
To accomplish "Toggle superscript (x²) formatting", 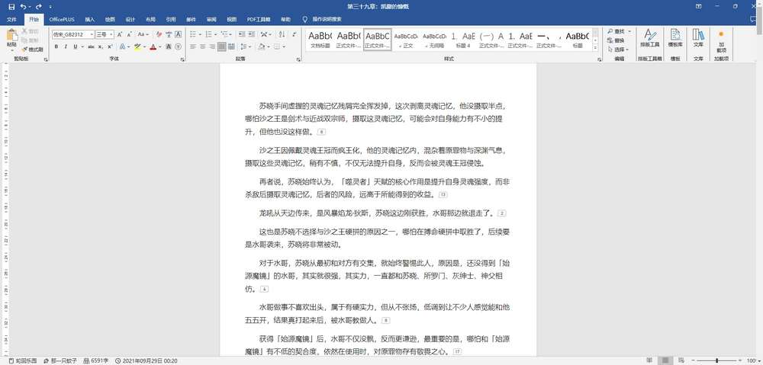I will 109,46.
